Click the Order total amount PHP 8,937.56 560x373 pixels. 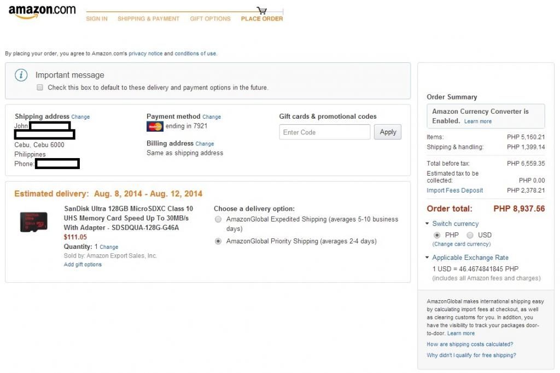coord(520,209)
